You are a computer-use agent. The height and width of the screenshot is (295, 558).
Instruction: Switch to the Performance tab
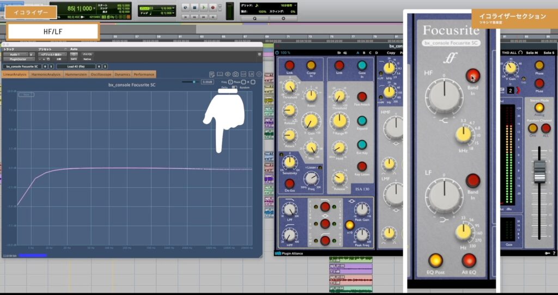coord(144,74)
